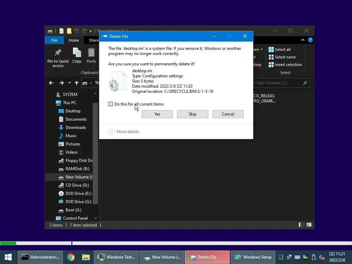Click Select all in ribbon
Screen dimensions: 352x264
pyautogui.click(x=279, y=49)
